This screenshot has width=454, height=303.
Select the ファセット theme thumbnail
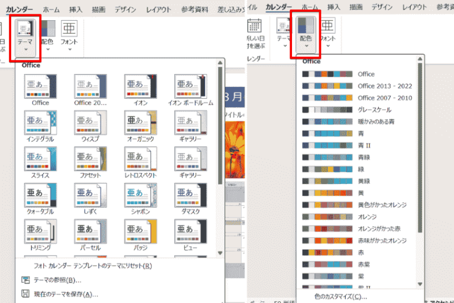point(90,159)
